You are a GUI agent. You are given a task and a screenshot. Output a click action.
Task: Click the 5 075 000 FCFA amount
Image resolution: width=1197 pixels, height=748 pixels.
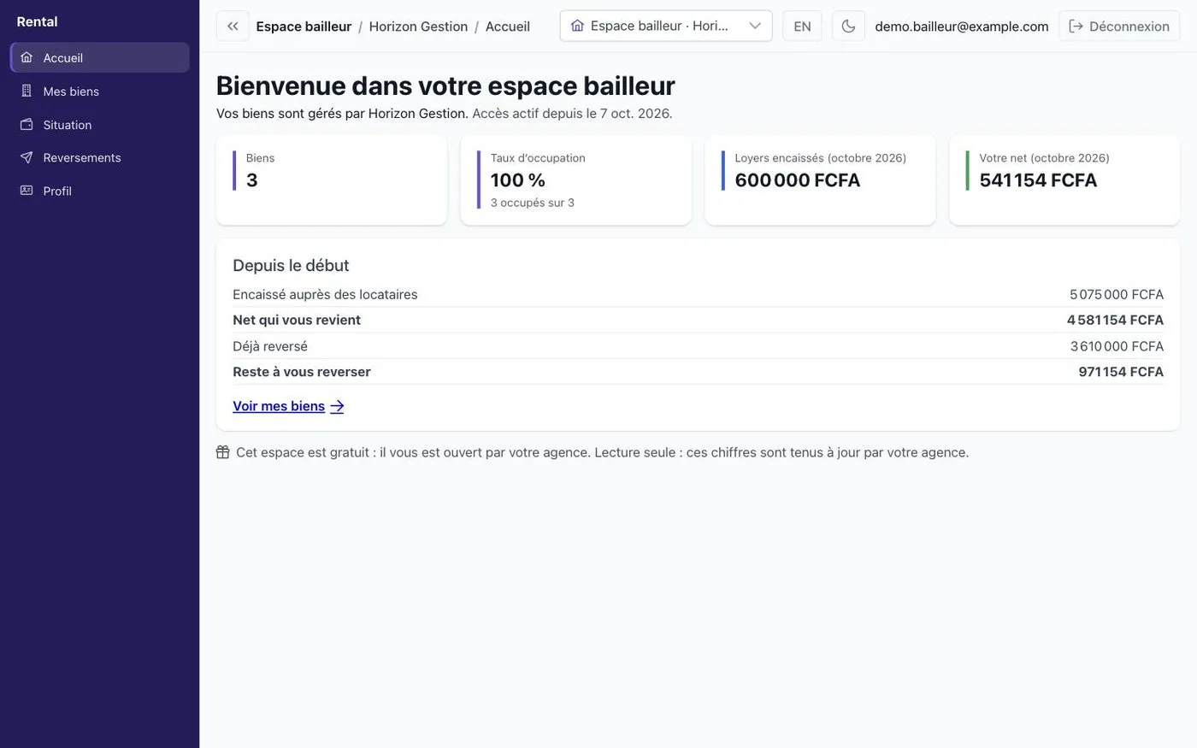coord(1117,294)
